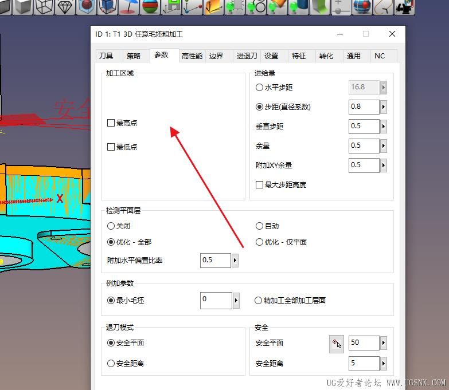The image size is (449, 390).
Task: Click the green bulb with blue solid icon
Action: pos(298,6)
